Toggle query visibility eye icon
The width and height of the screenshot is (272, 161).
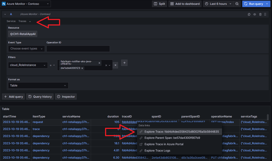coord(255,14)
